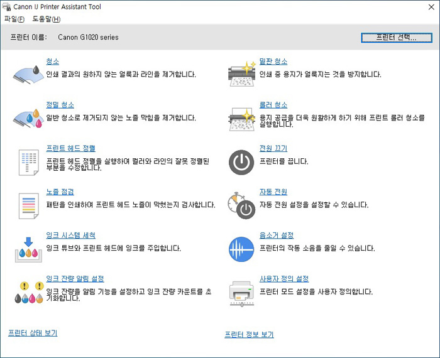Click the 프린터 이름: label
Viewport: 440px width, 358px height.
click(x=29, y=37)
